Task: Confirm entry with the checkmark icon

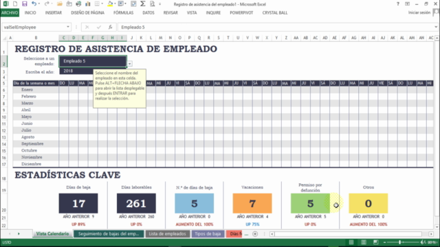Action: [99, 27]
